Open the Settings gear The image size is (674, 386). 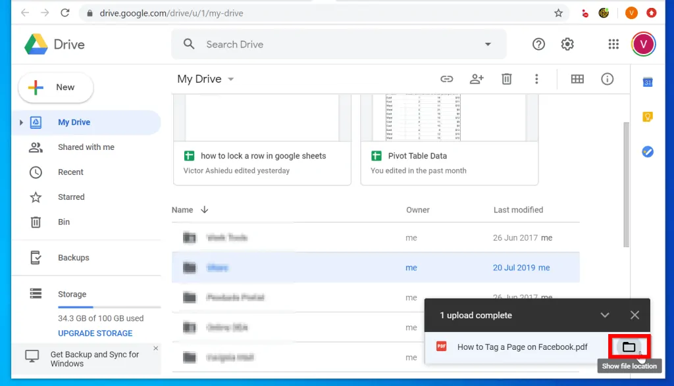click(x=567, y=44)
